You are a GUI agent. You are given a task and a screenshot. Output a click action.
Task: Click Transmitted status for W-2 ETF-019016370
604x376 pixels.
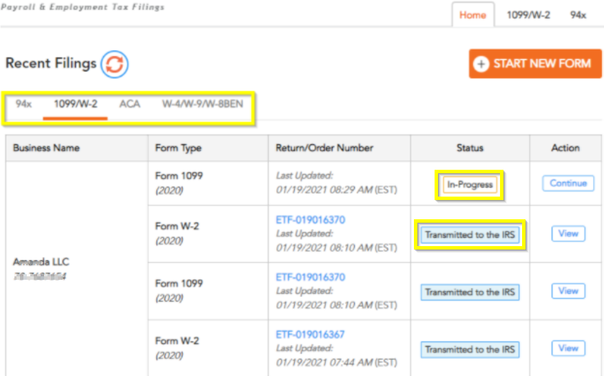click(x=470, y=234)
